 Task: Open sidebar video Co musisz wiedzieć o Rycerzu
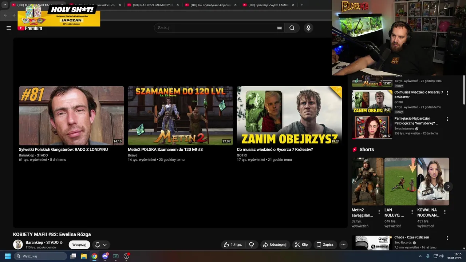coord(419,95)
